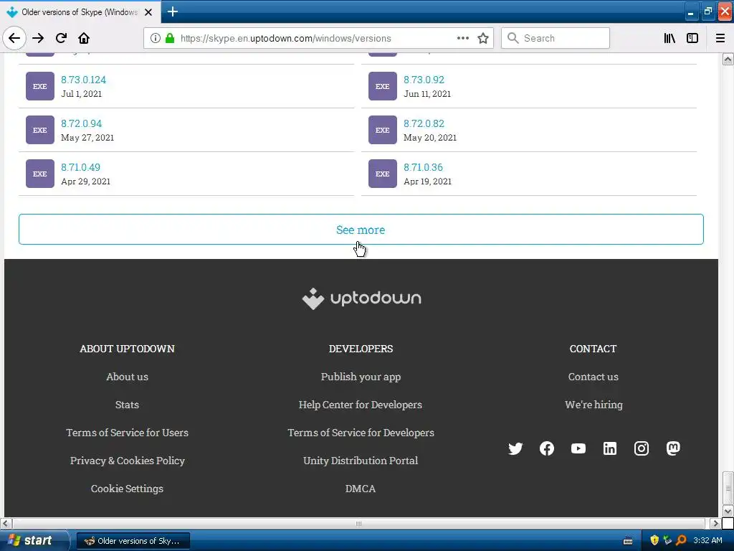Select the Older versions of Sky... taskbar button
Viewport: 734px width, 551px height.
[x=133, y=541]
